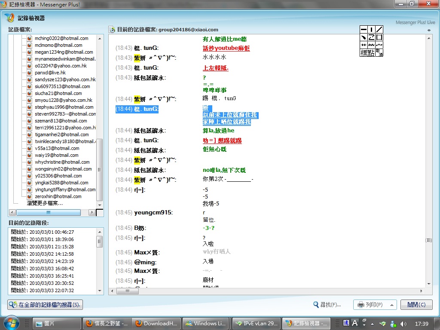
Task: Open the log for yingkai5288@hotmail.com
Action: (61, 183)
